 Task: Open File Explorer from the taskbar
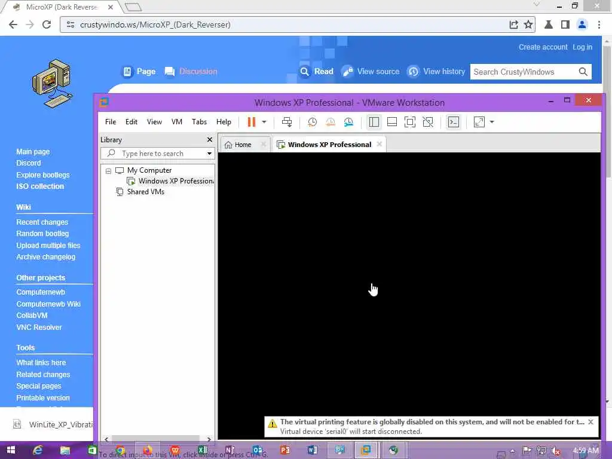(x=65, y=450)
